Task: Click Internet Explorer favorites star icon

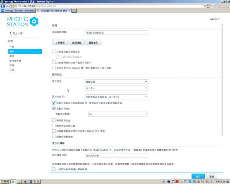Action: [222, 7]
